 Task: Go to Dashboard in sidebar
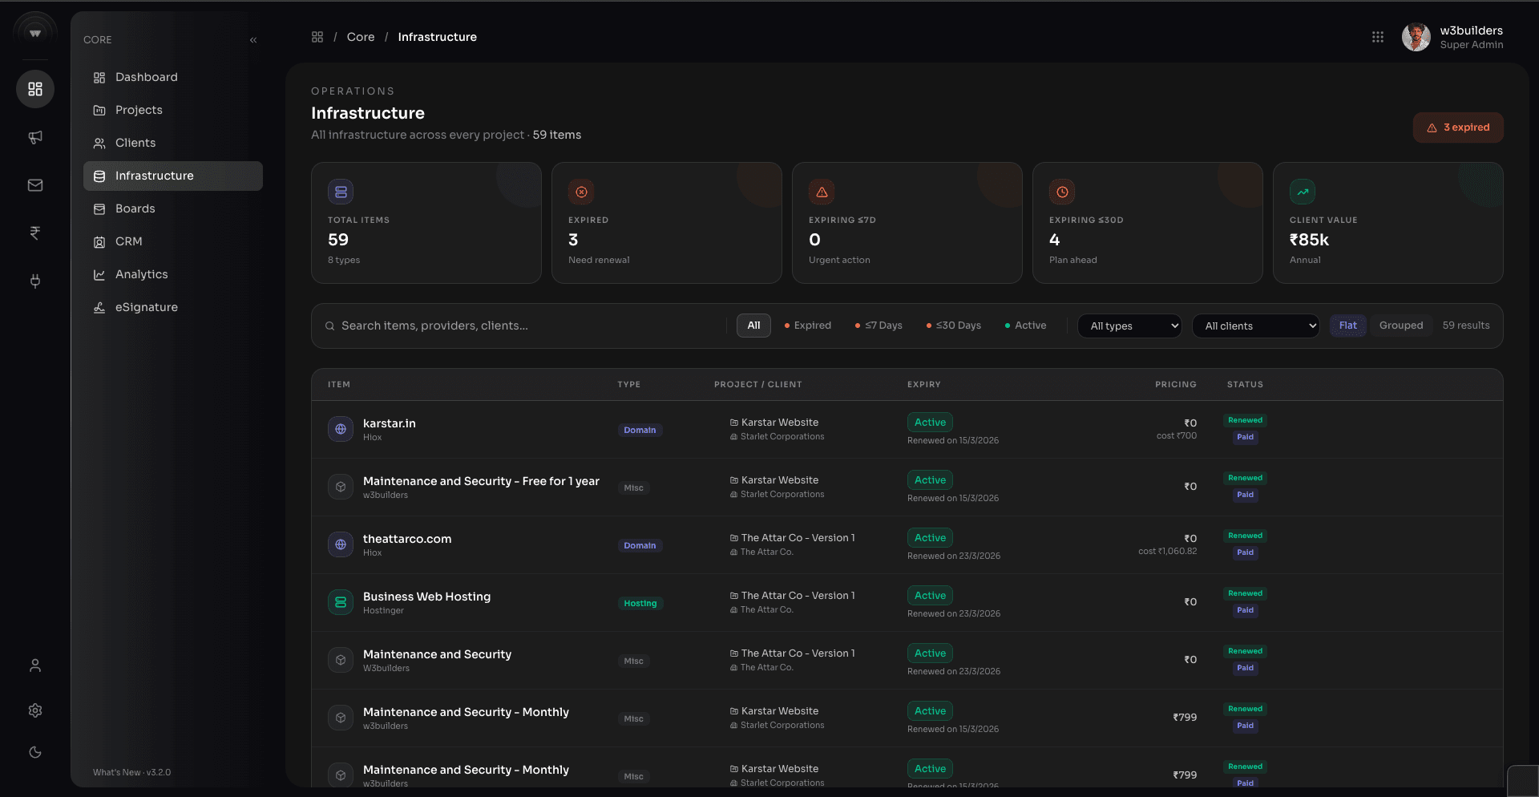pyautogui.click(x=173, y=77)
